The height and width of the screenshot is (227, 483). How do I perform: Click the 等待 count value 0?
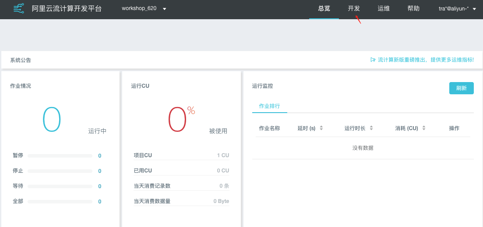[100, 186]
